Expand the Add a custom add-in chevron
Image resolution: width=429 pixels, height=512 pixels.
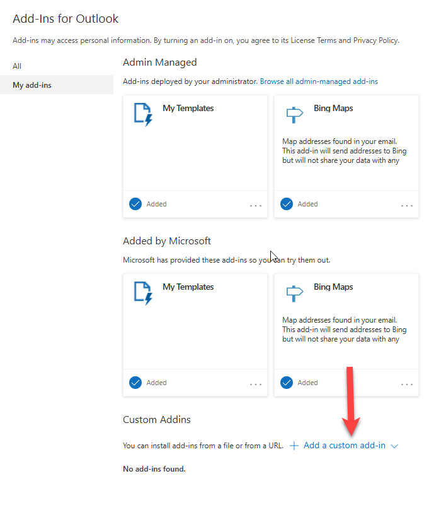(x=394, y=446)
